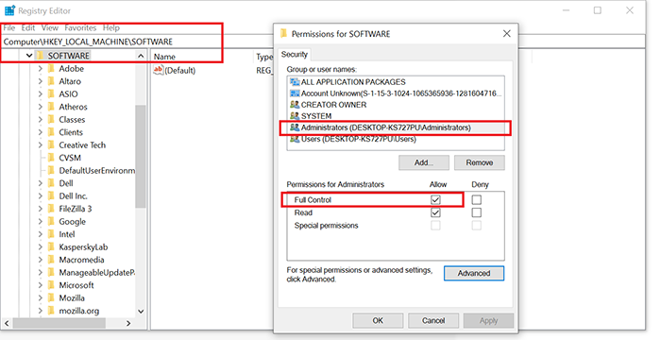Click the ALL APPLICATION PACKAGES group icon
Screen dimensions: 661x340
click(295, 82)
